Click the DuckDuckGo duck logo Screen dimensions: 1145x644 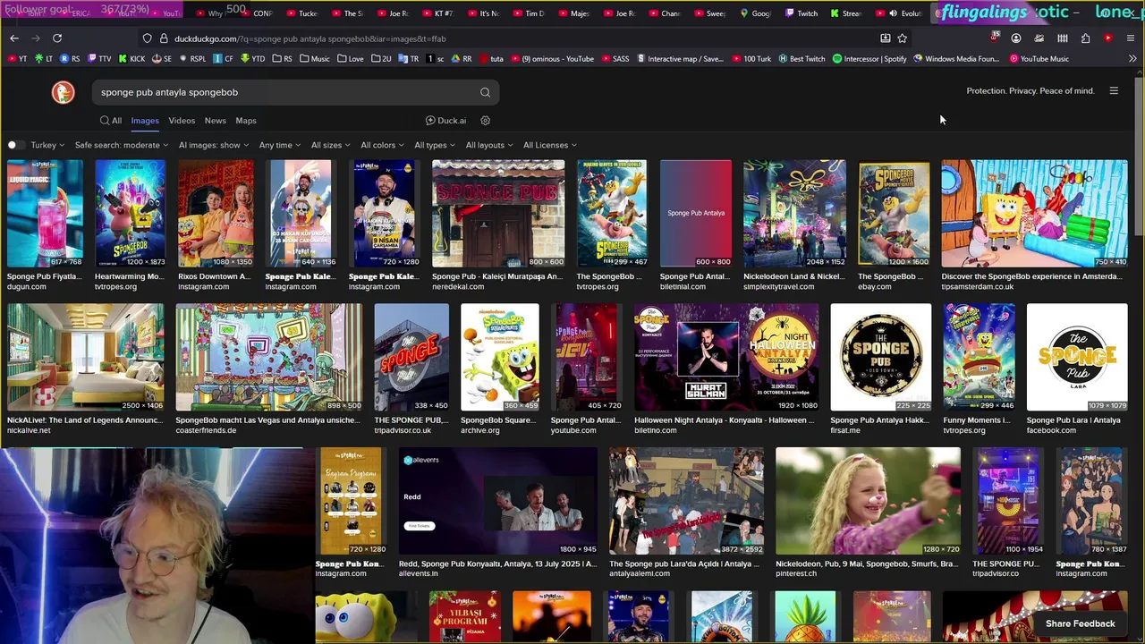coord(63,92)
